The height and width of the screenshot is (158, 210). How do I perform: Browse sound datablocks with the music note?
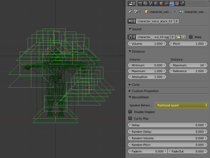[132, 37]
